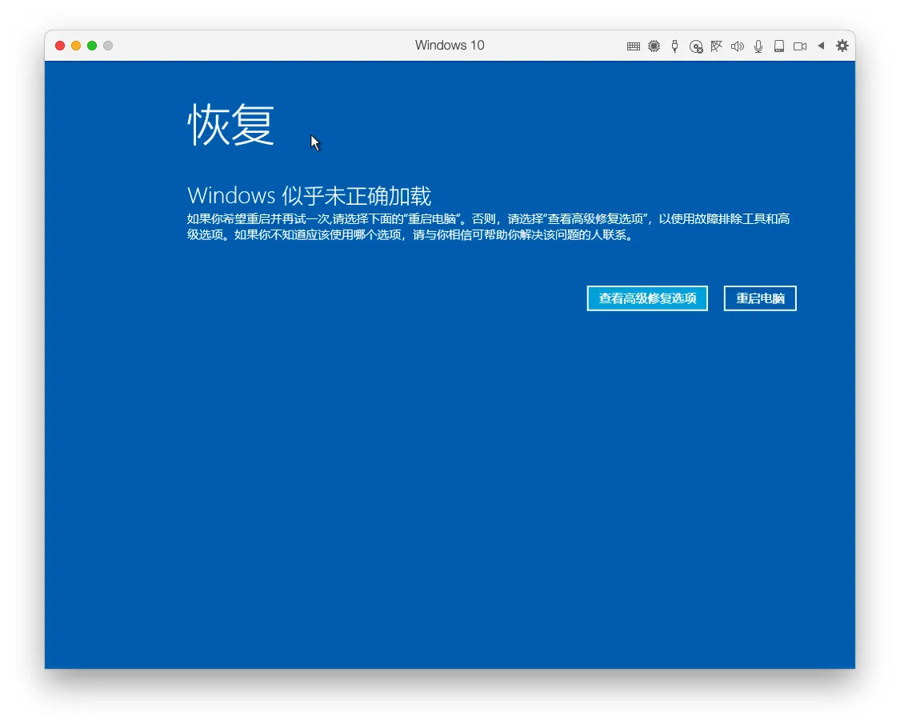
Task: Click the gray fourth window control button
Action: [108, 46]
